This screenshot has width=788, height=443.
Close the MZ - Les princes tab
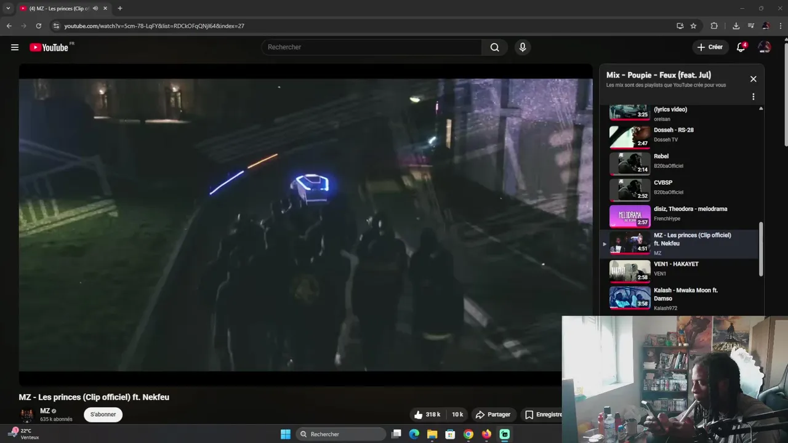pos(105,9)
